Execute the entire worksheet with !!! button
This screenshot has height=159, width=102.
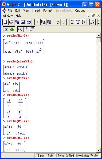click(32, 29)
